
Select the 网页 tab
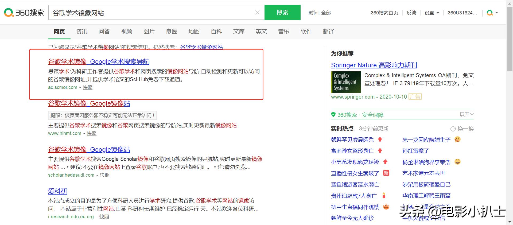coord(59,32)
